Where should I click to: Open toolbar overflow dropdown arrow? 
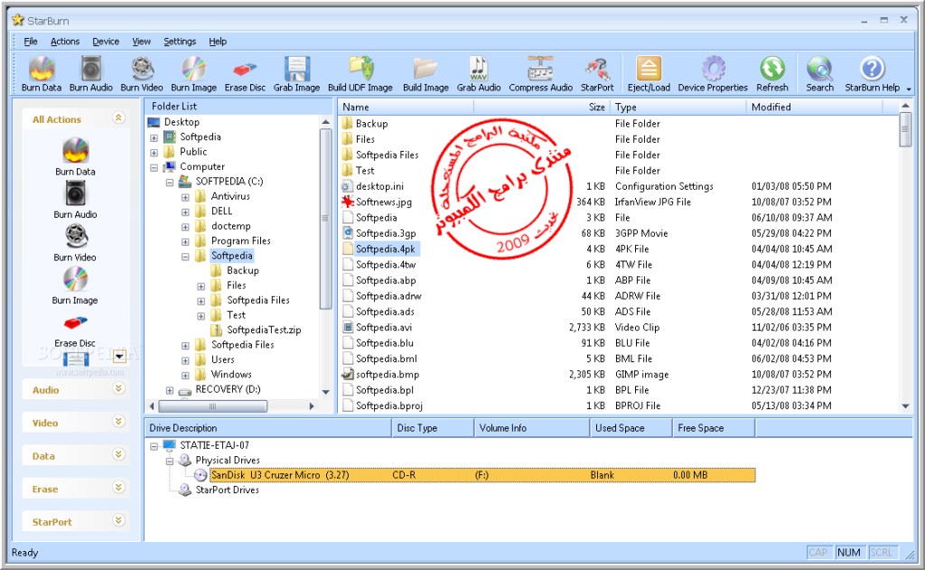click(x=909, y=89)
